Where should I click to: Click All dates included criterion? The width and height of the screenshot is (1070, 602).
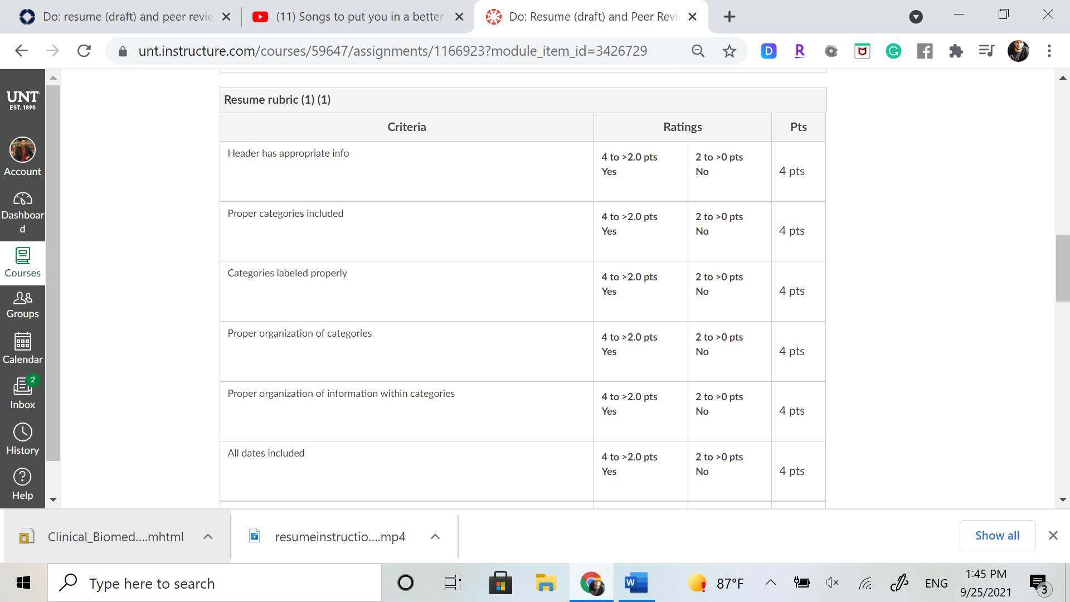point(266,453)
